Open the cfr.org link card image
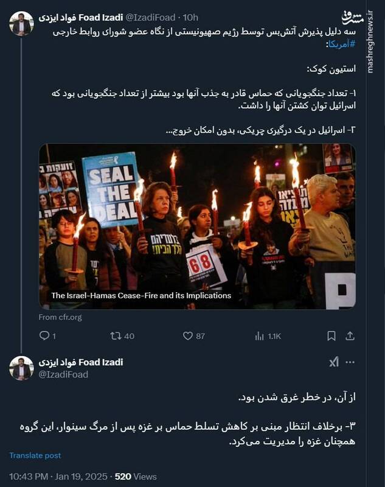This screenshot has width=385, height=487. 197,226
